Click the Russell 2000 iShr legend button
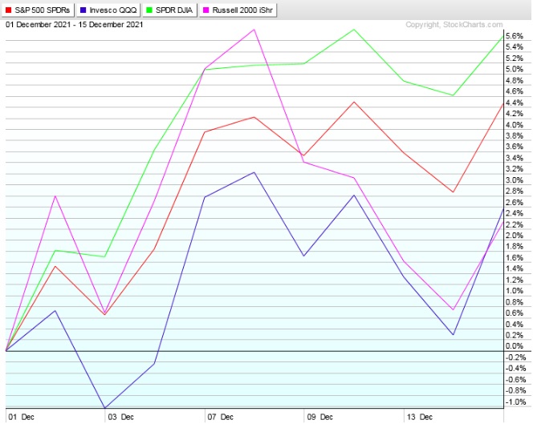The image size is (533, 436). [238, 10]
